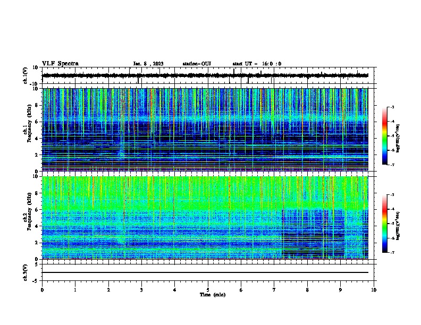Viewport: 421px width, 325px height.
Task: Click the time axis tick label "2"
Action: click(x=108, y=290)
